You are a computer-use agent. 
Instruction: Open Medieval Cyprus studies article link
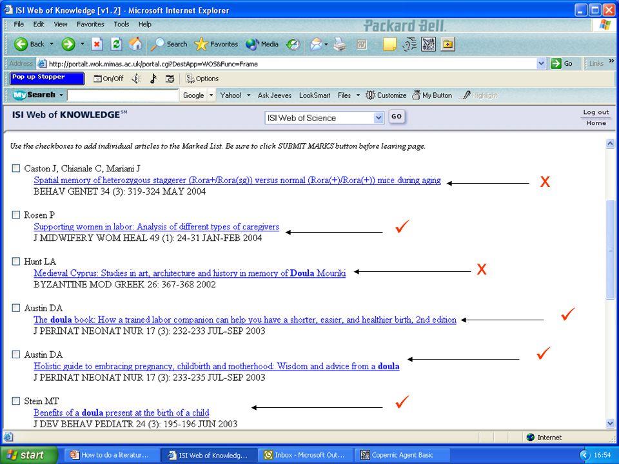coord(190,273)
